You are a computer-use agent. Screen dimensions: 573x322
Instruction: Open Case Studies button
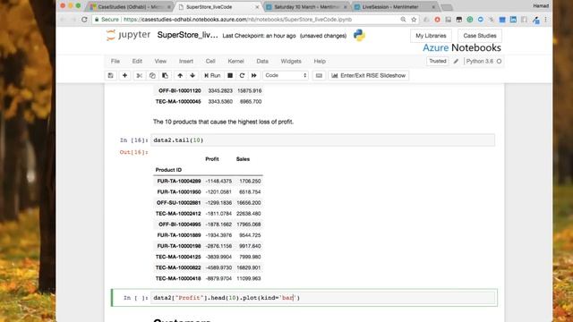pyautogui.click(x=480, y=36)
